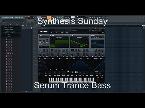Open Serum wrapper settings gear icon

click(x=40, y=28)
